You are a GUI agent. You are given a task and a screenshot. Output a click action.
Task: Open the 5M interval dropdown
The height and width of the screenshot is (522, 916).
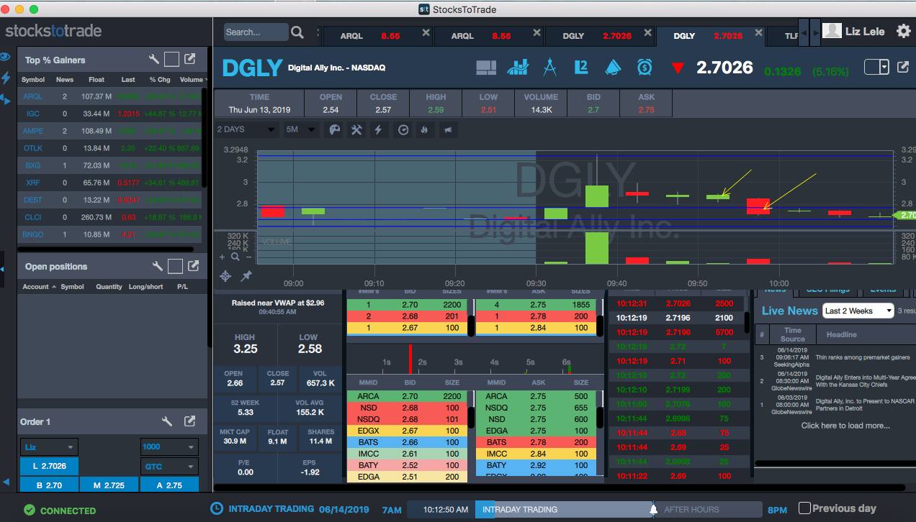point(300,129)
